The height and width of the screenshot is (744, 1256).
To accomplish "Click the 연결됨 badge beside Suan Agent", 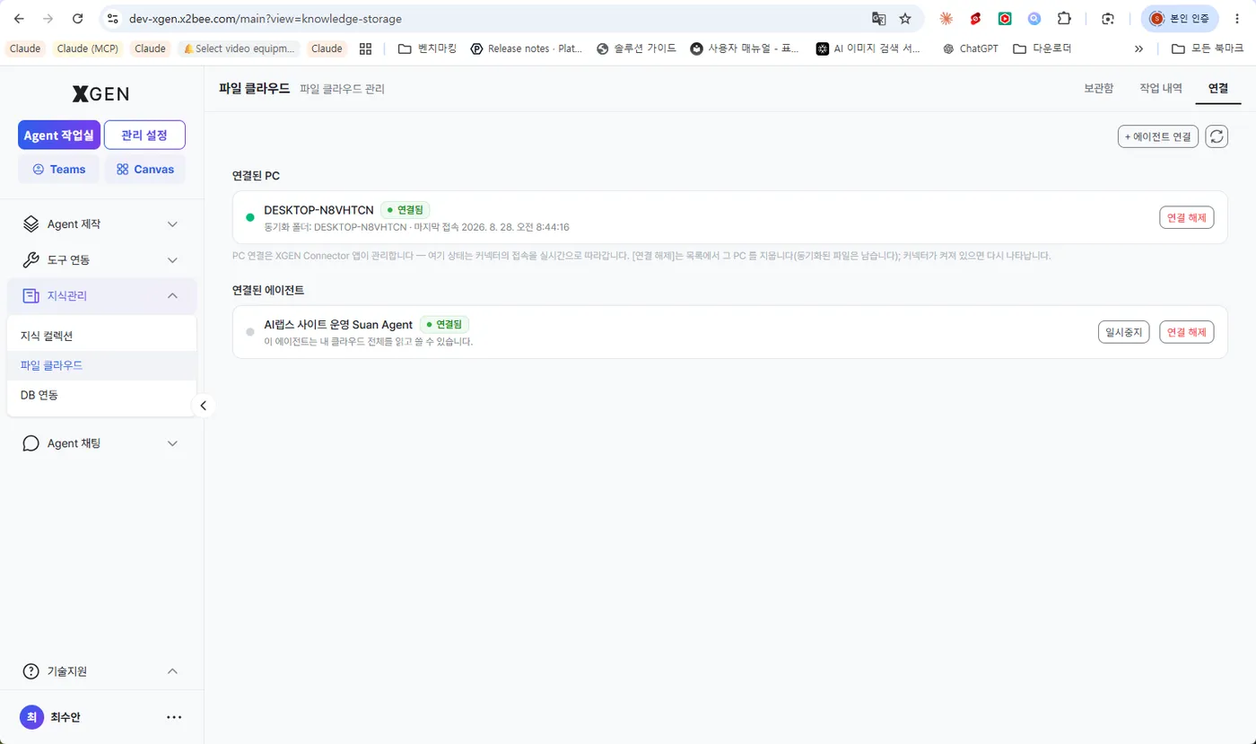I will (444, 324).
